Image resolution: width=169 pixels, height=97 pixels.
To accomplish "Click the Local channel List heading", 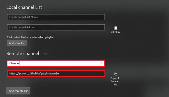I will (24, 7).
